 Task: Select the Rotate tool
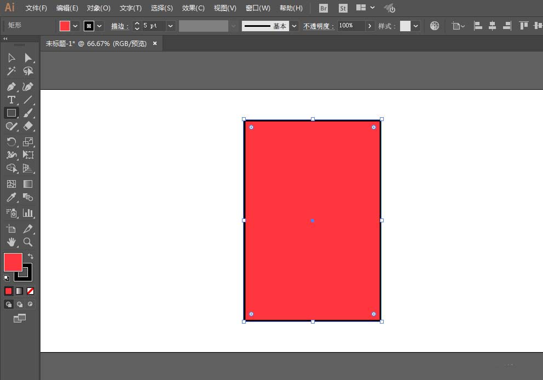coord(11,142)
